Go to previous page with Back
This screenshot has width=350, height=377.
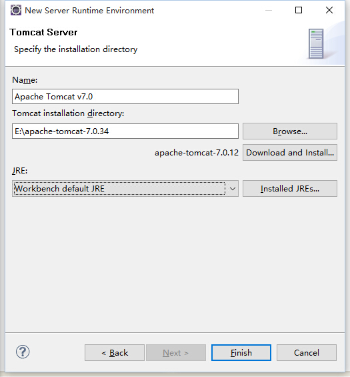tap(115, 353)
